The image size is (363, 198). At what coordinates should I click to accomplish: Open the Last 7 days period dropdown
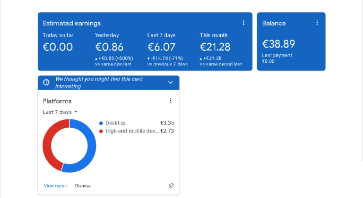60,112
